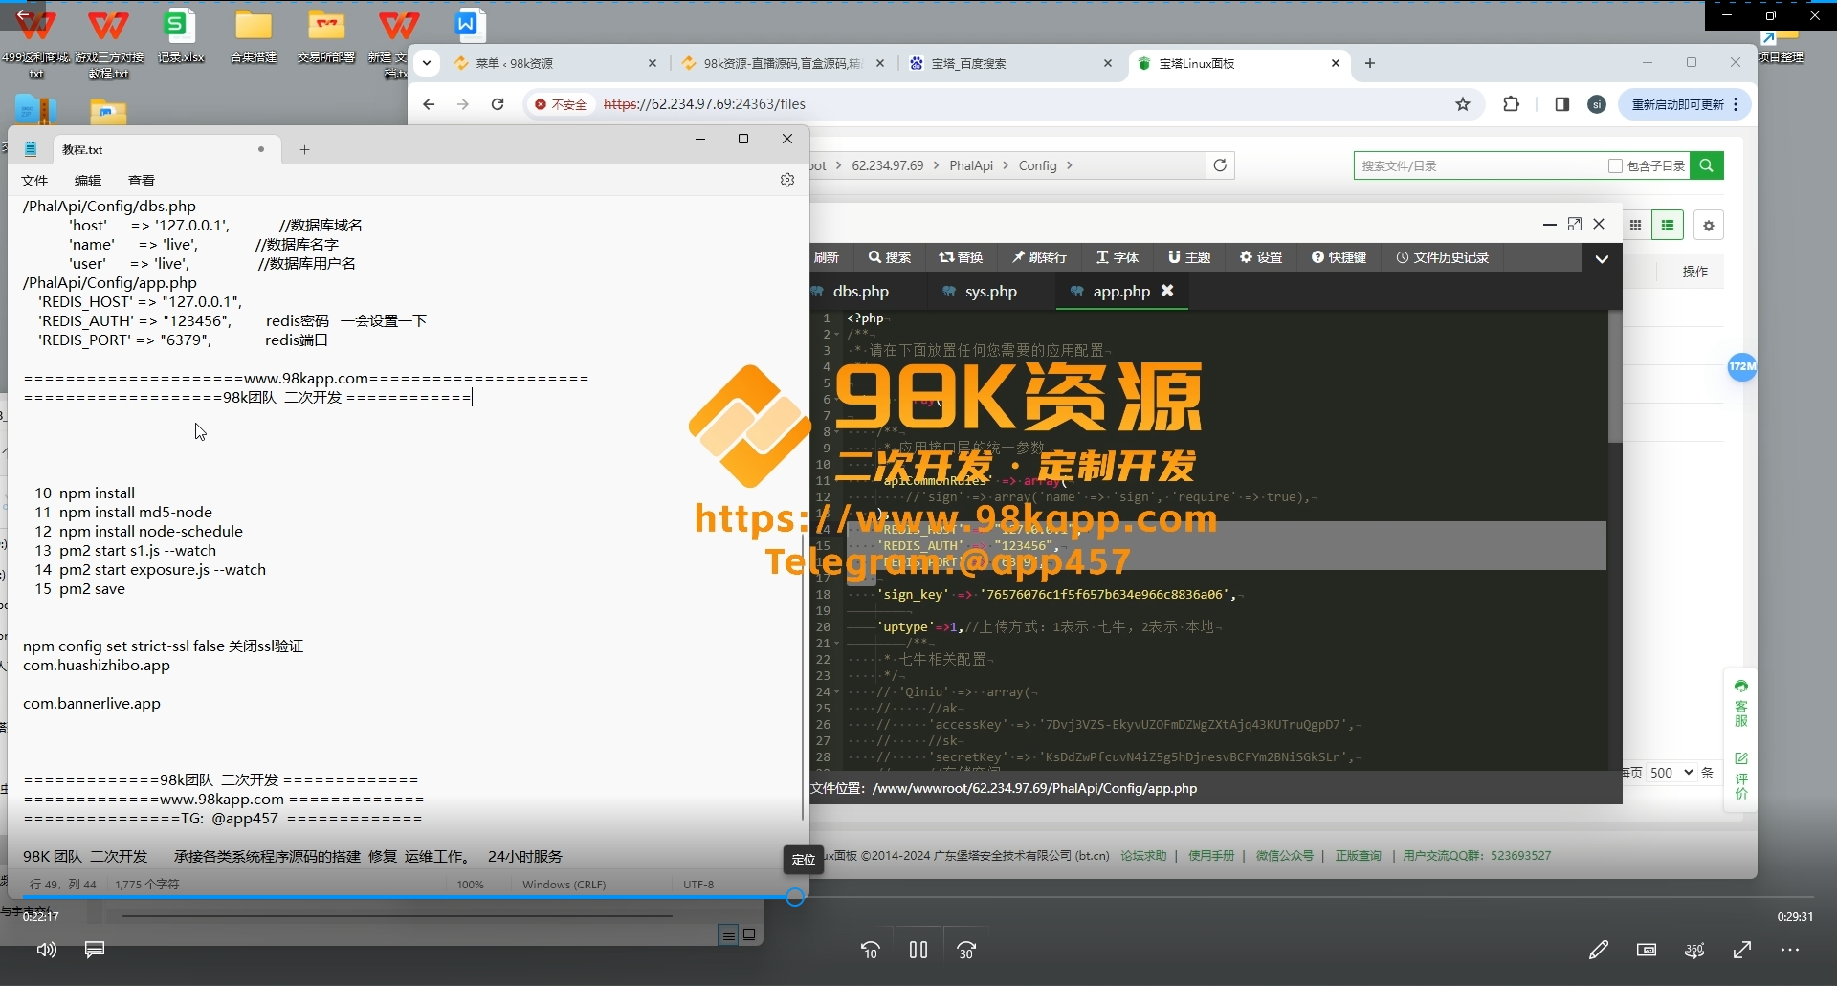Viewport: 1837px width, 986px height.
Task: Open the 500 per-page dropdown
Action: (x=1671, y=773)
